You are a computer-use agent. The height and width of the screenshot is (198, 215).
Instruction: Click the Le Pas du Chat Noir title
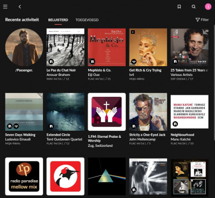click(61, 70)
